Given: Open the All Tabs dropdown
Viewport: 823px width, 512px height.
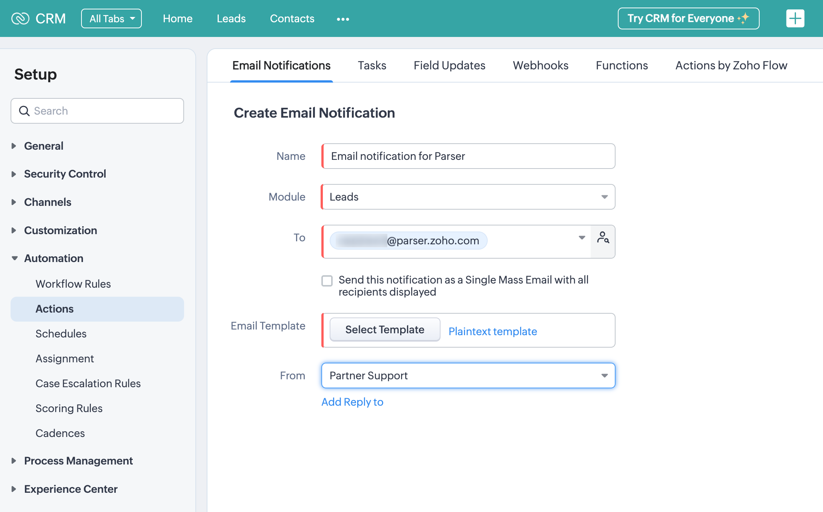Looking at the screenshot, I should (x=111, y=18).
